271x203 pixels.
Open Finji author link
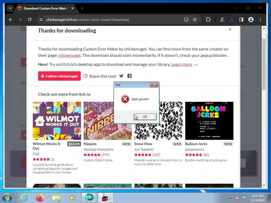(x=36, y=154)
